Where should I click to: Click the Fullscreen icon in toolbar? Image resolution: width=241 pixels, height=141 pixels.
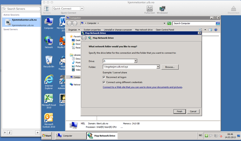pos(150,9)
